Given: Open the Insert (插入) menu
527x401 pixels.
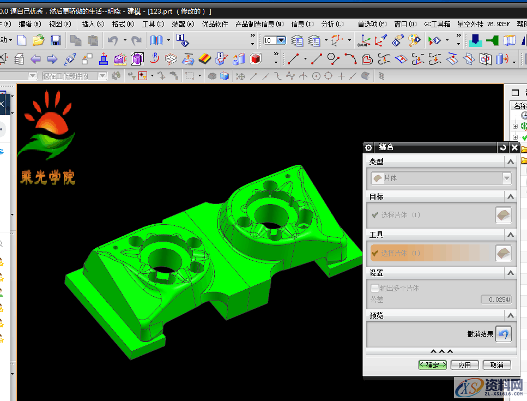Looking at the screenshot, I should point(93,24).
